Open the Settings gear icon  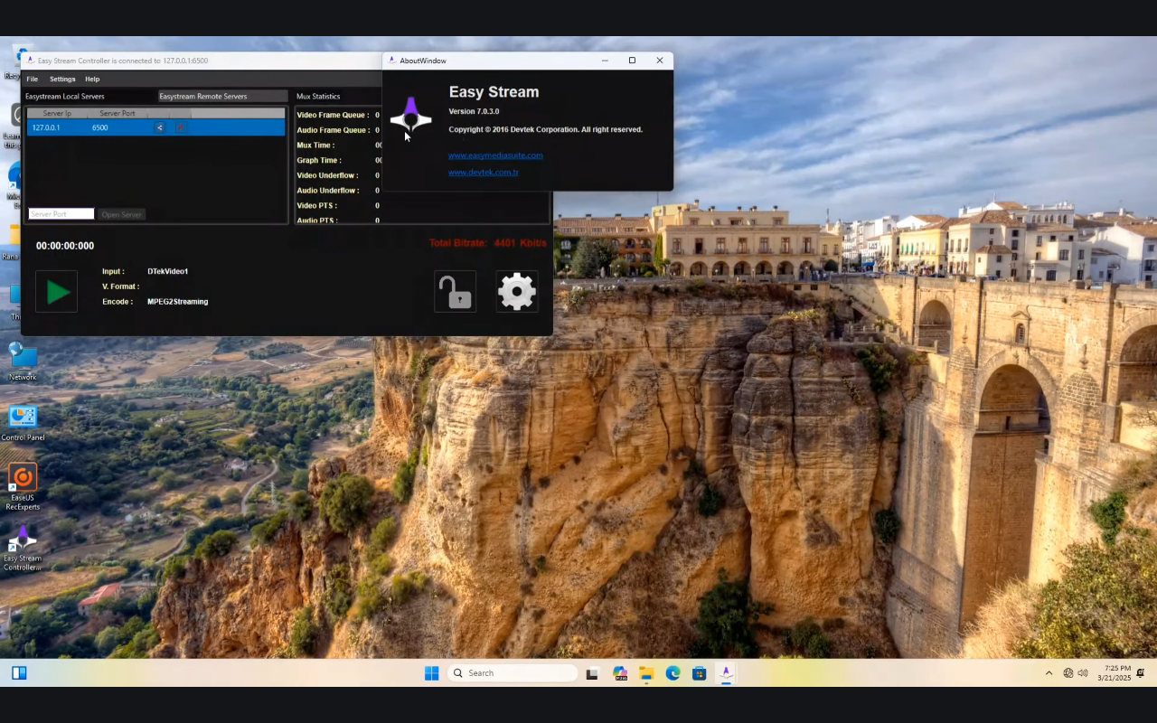516,291
